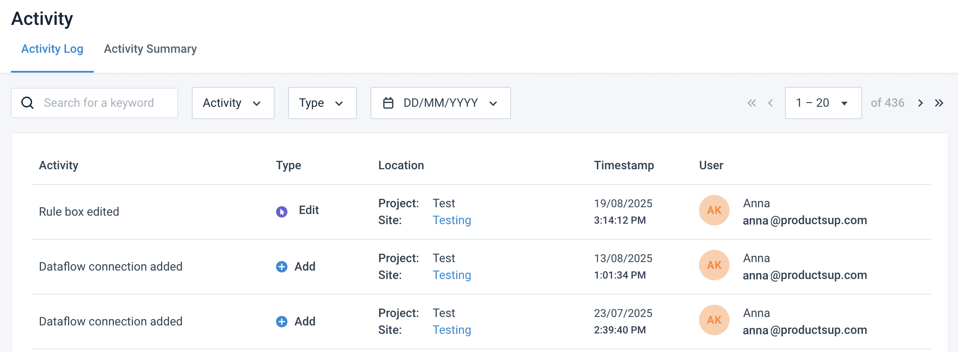Click the magnifying glass search icon

(27, 103)
